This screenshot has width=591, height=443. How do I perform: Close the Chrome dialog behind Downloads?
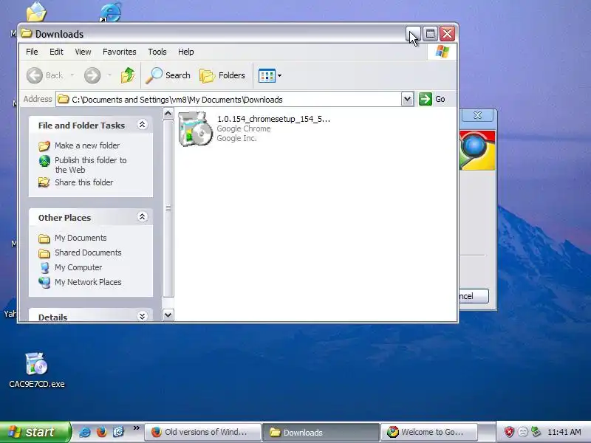pos(477,115)
